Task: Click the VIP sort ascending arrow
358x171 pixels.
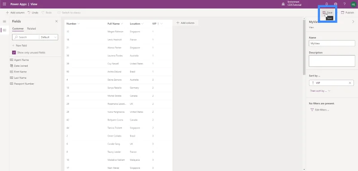Action: tap(312, 83)
